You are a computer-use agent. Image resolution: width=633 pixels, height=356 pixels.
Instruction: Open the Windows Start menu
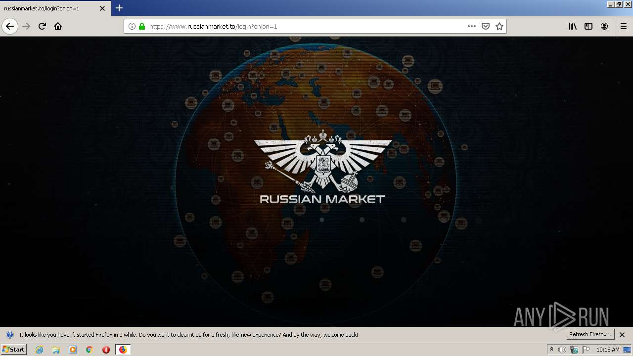click(13, 350)
